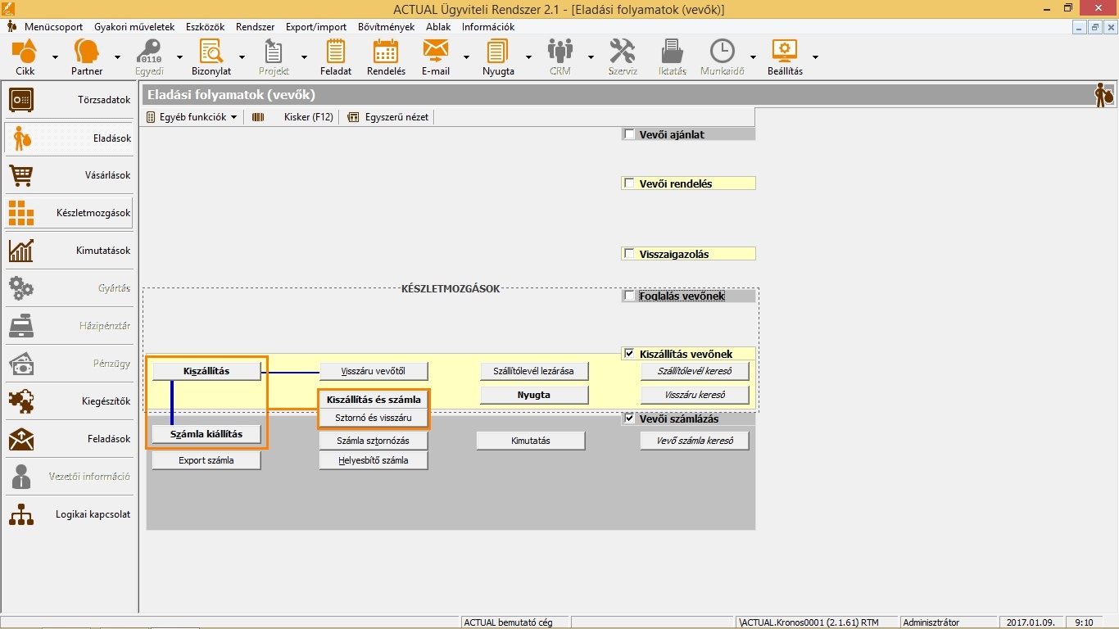Select Vásárlások in the left sidebar
The width and height of the screenshot is (1119, 629).
pyautogui.click(x=70, y=175)
